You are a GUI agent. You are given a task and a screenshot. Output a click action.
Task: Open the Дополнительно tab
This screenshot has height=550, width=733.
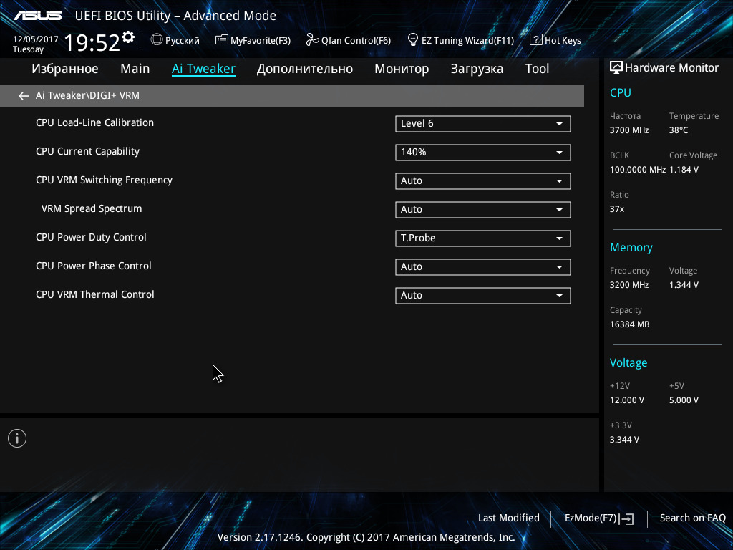pos(305,69)
